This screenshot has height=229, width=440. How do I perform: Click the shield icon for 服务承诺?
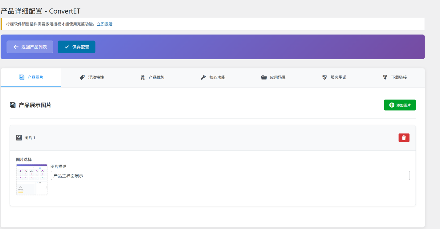(324, 78)
